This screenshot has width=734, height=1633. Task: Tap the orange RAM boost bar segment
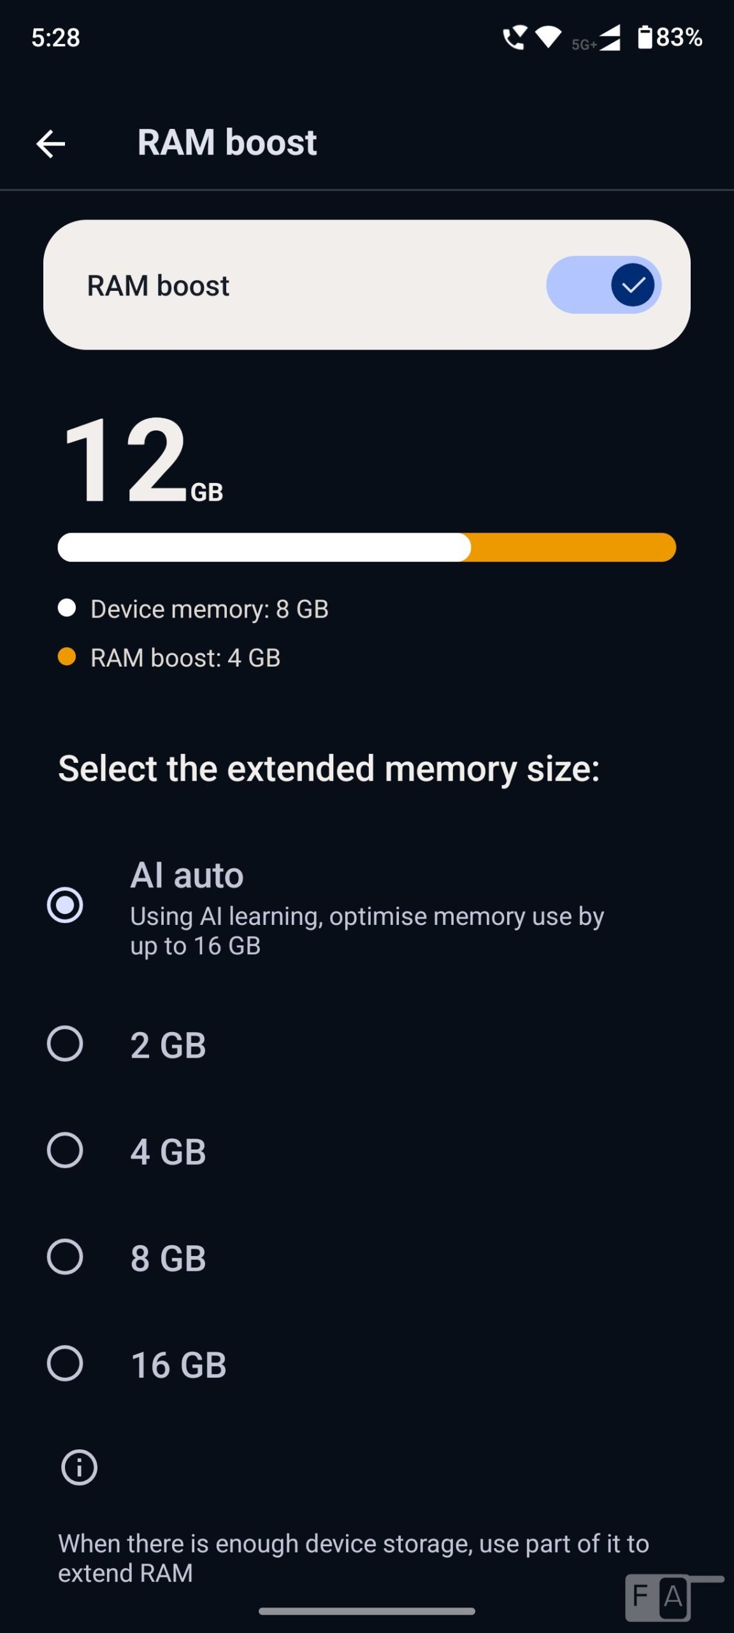(x=572, y=547)
